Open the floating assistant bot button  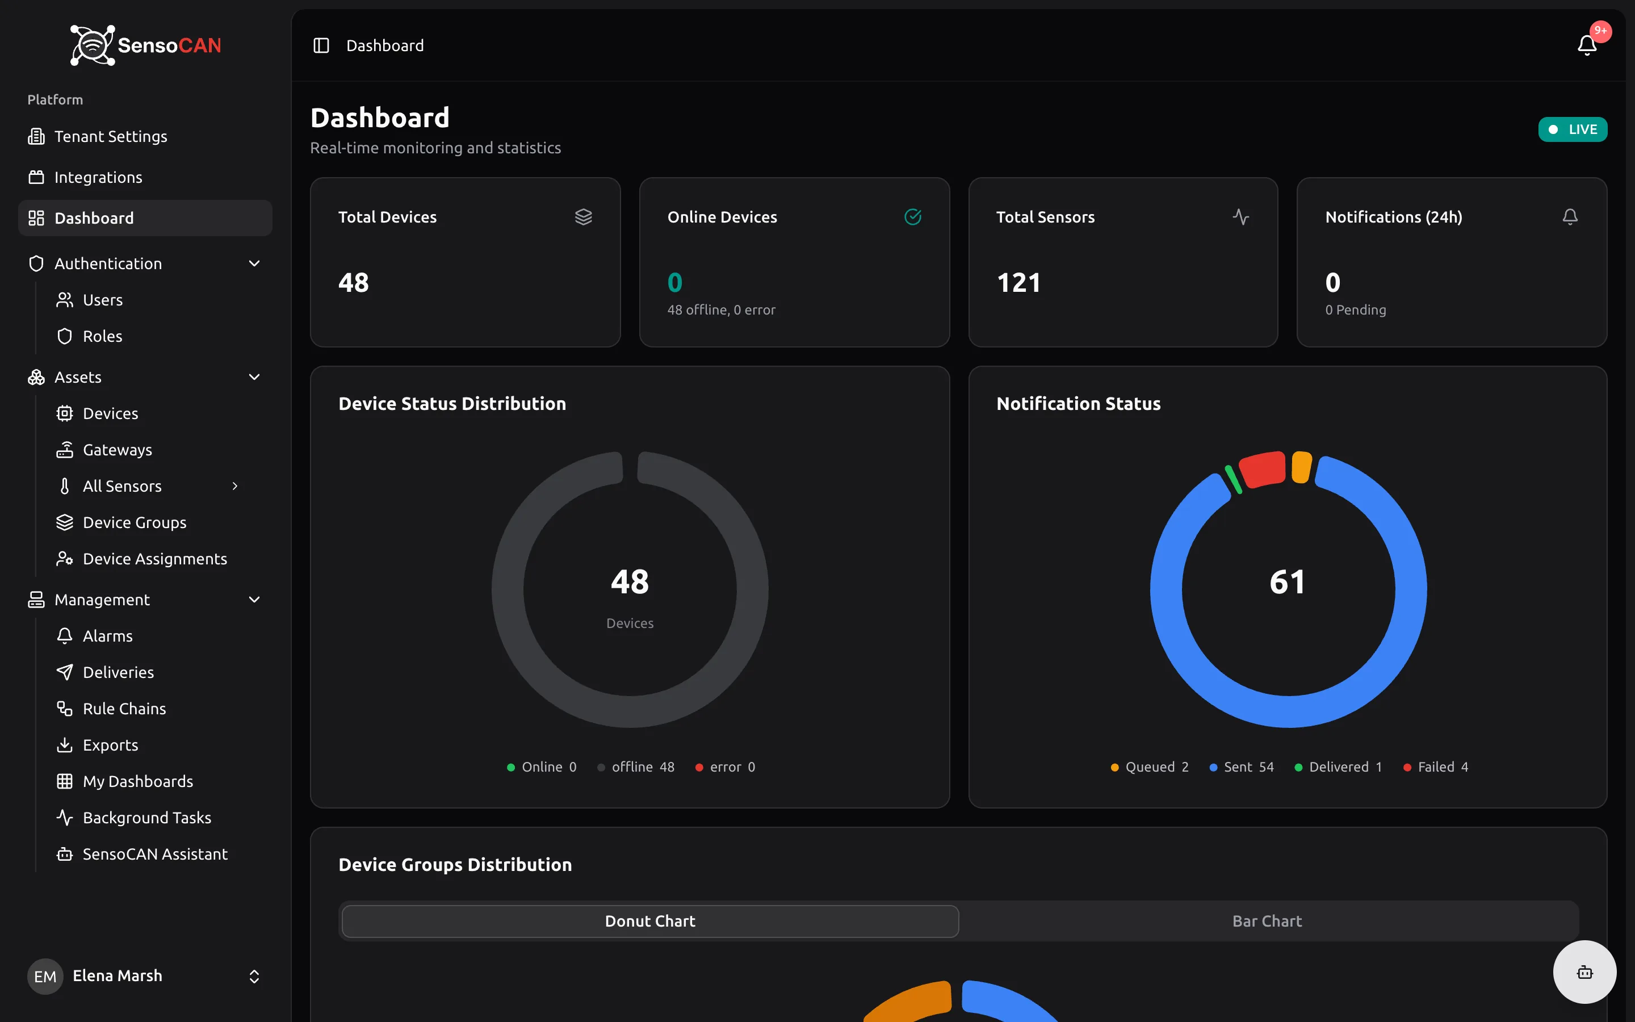[x=1584, y=972]
